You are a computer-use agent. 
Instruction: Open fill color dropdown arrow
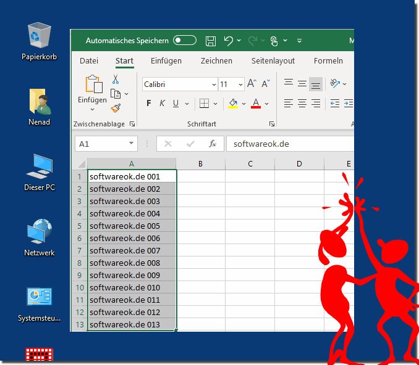[x=243, y=104]
